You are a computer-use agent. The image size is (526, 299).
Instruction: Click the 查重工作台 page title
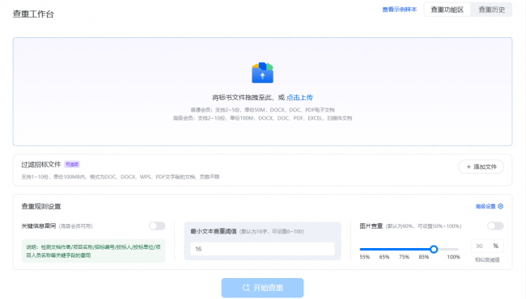pyautogui.click(x=33, y=14)
